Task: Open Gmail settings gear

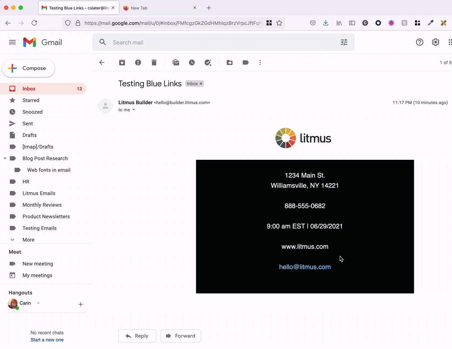Action: click(436, 42)
